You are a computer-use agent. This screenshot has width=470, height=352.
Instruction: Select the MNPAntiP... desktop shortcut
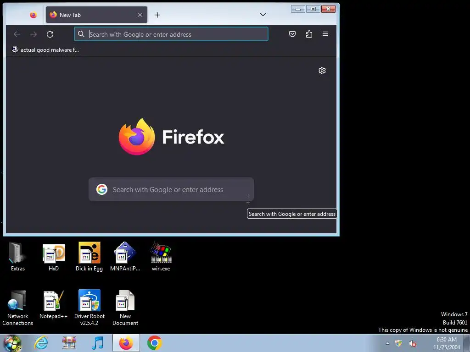[125, 257]
